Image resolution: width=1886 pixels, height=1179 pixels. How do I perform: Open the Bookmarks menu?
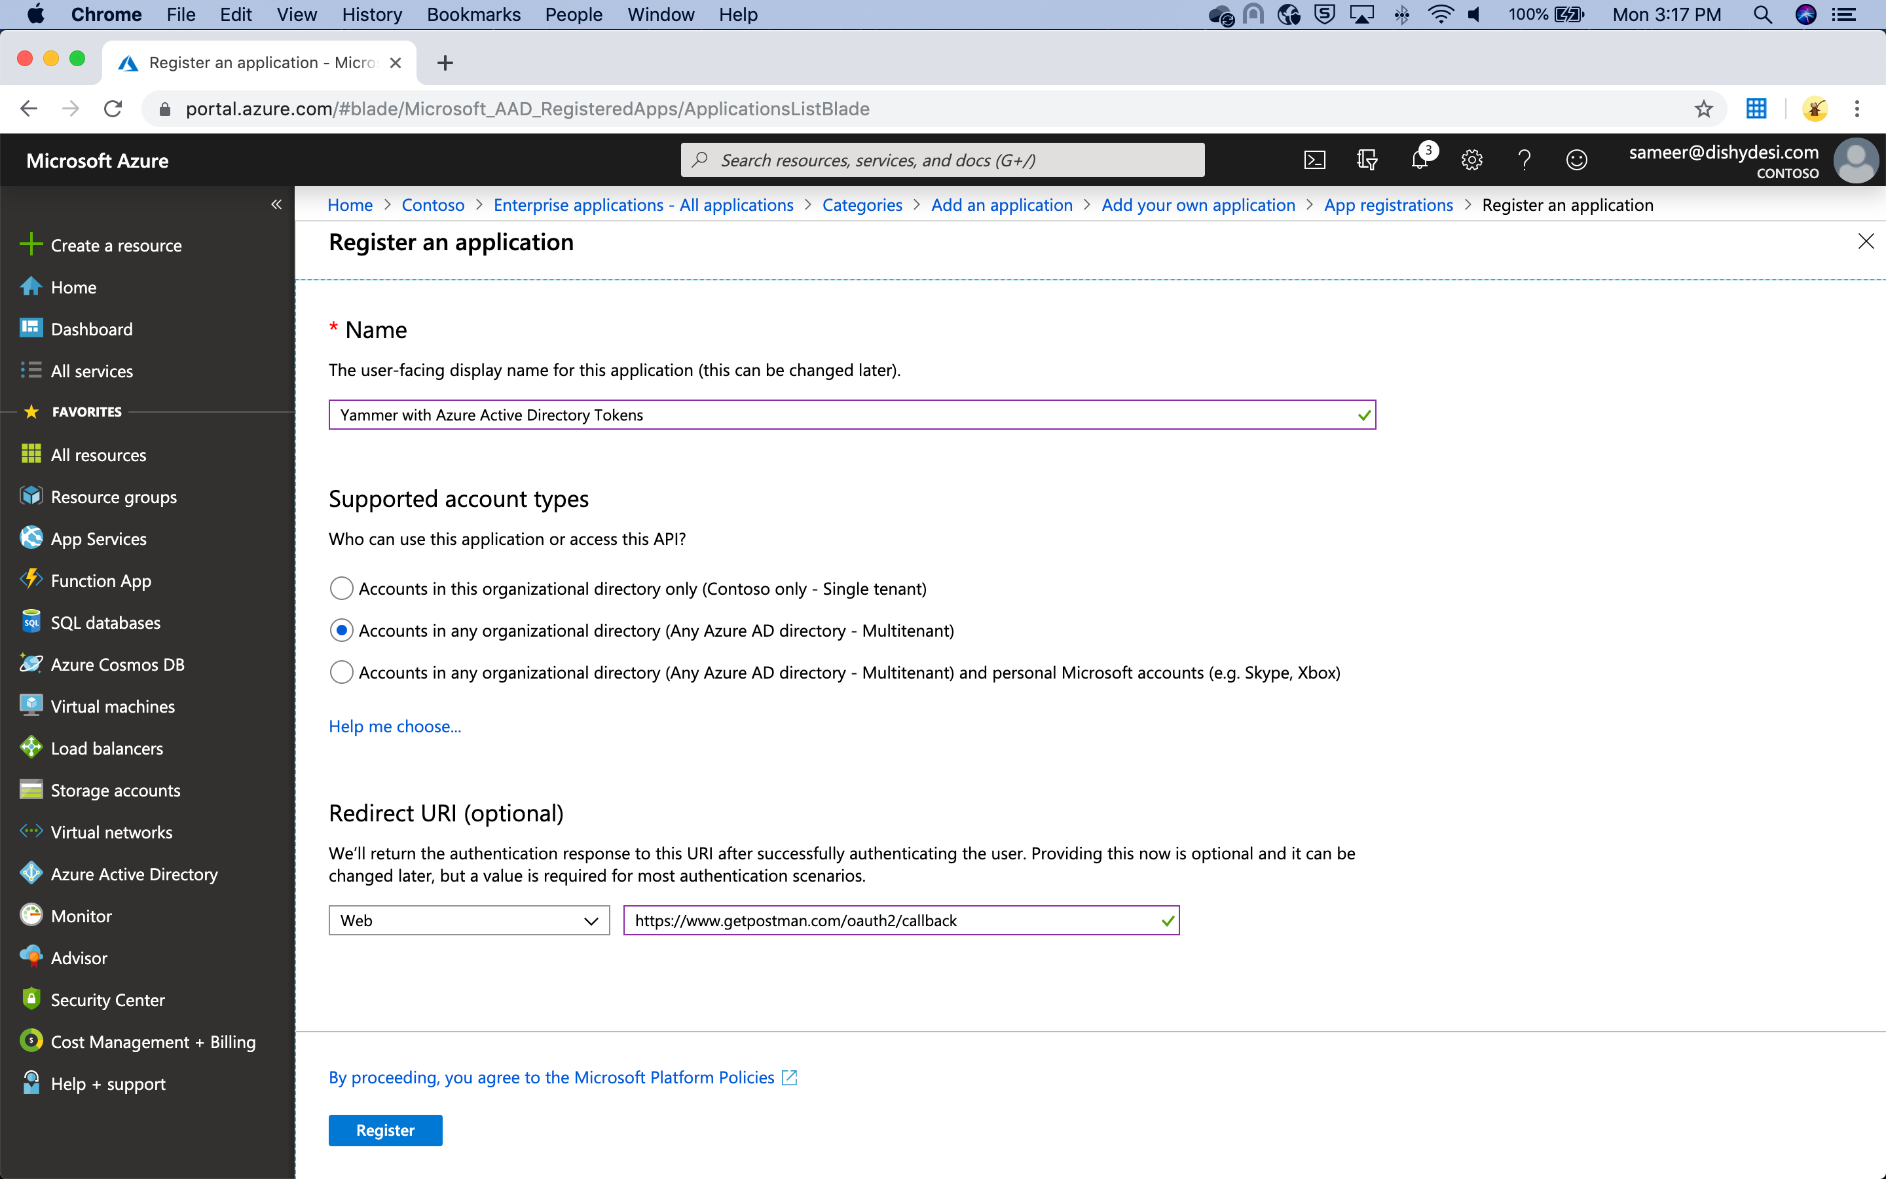click(473, 15)
